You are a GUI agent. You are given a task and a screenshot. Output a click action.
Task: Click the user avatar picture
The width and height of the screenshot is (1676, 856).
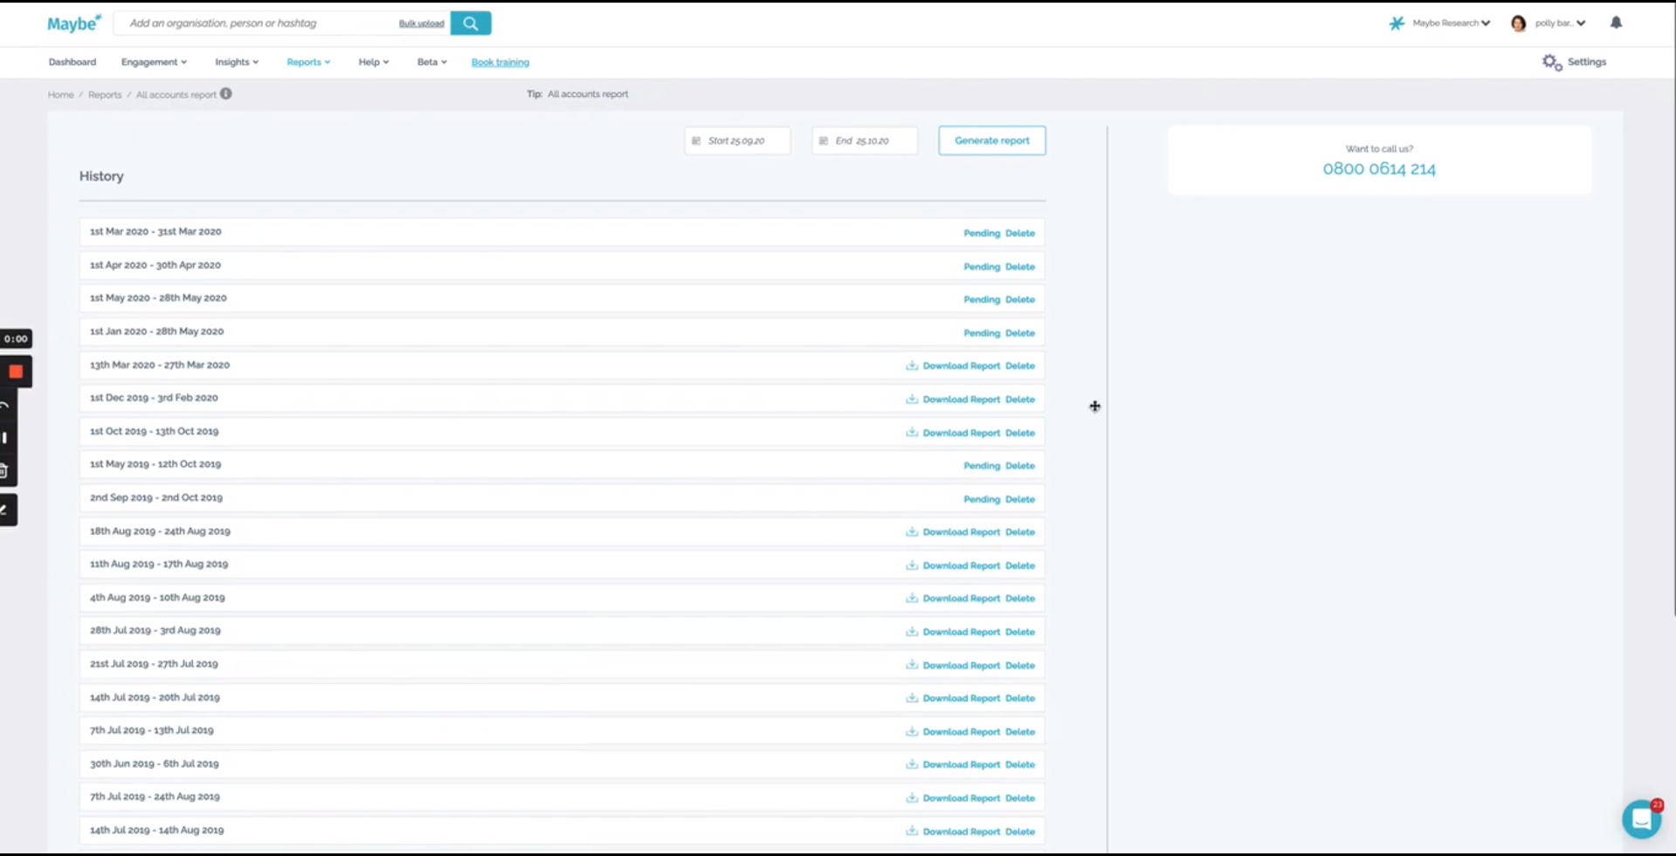point(1519,24)
